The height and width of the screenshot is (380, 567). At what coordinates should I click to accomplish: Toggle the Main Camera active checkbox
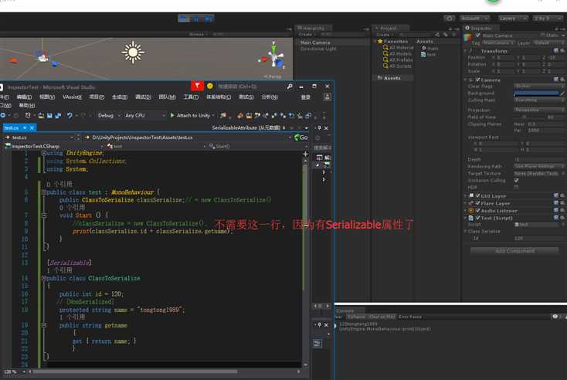click(x=478, y=36)
